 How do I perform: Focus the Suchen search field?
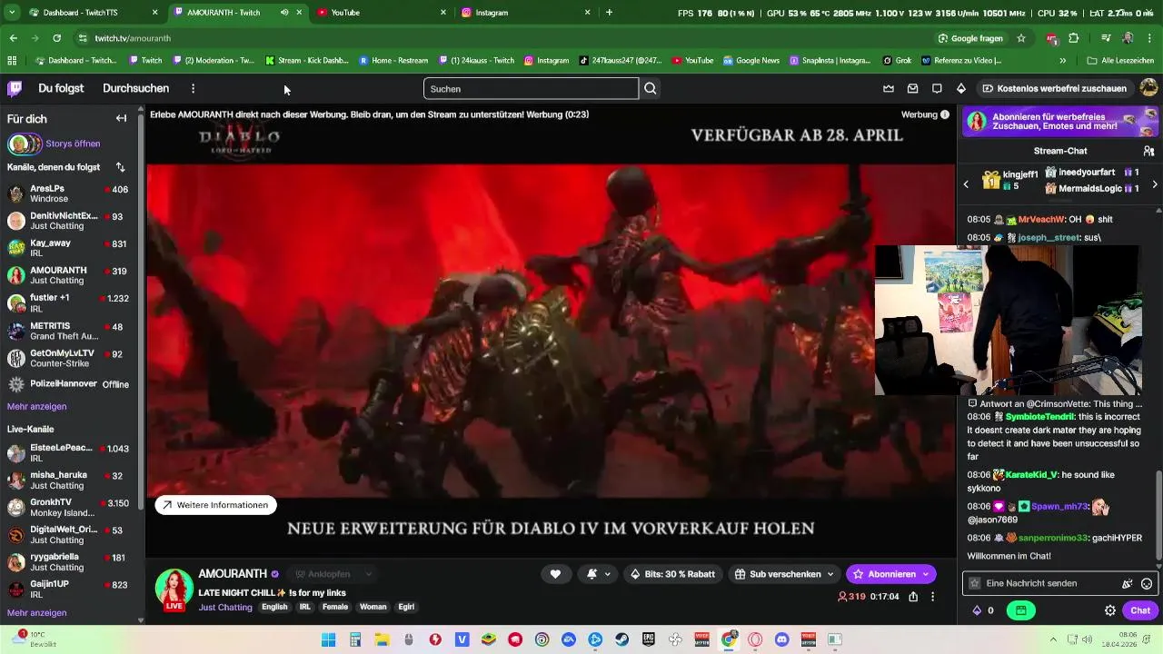pyautogui.click(x=531, y=88)
